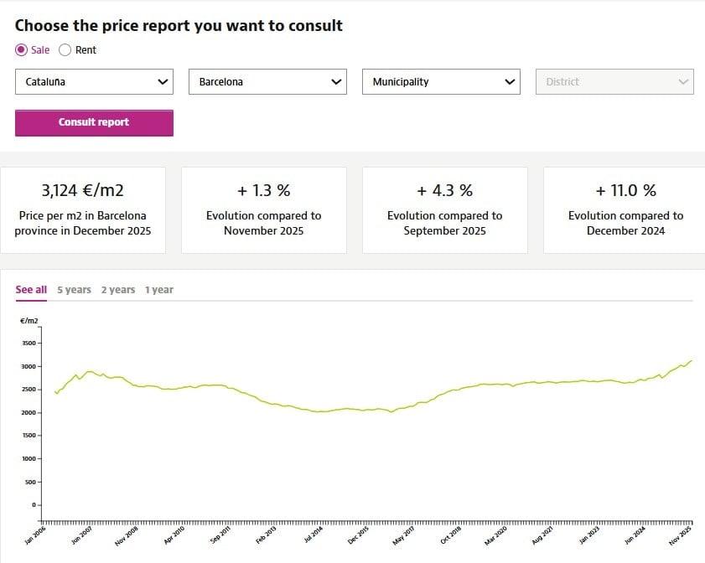Click the 3,124 €/m2 price card
Viewport: 705px width, 563px height.
[82, 209]
